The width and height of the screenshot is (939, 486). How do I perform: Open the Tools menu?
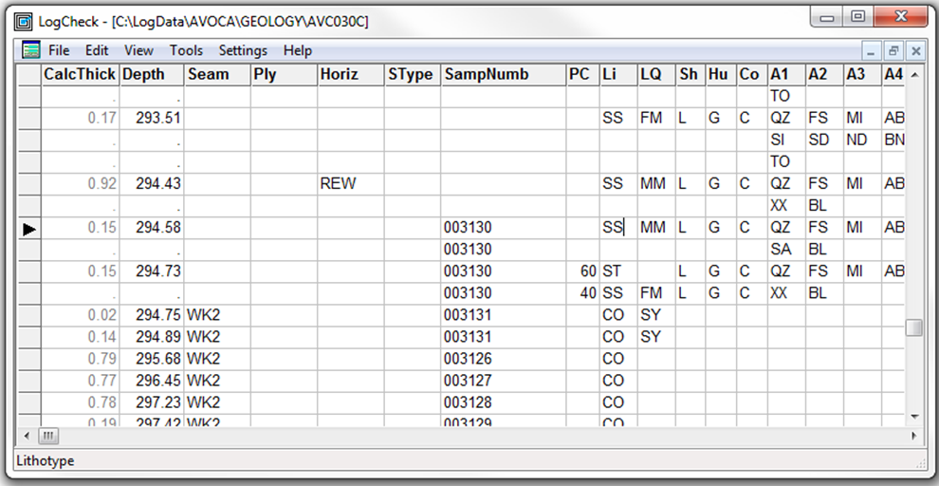point(186,50)
